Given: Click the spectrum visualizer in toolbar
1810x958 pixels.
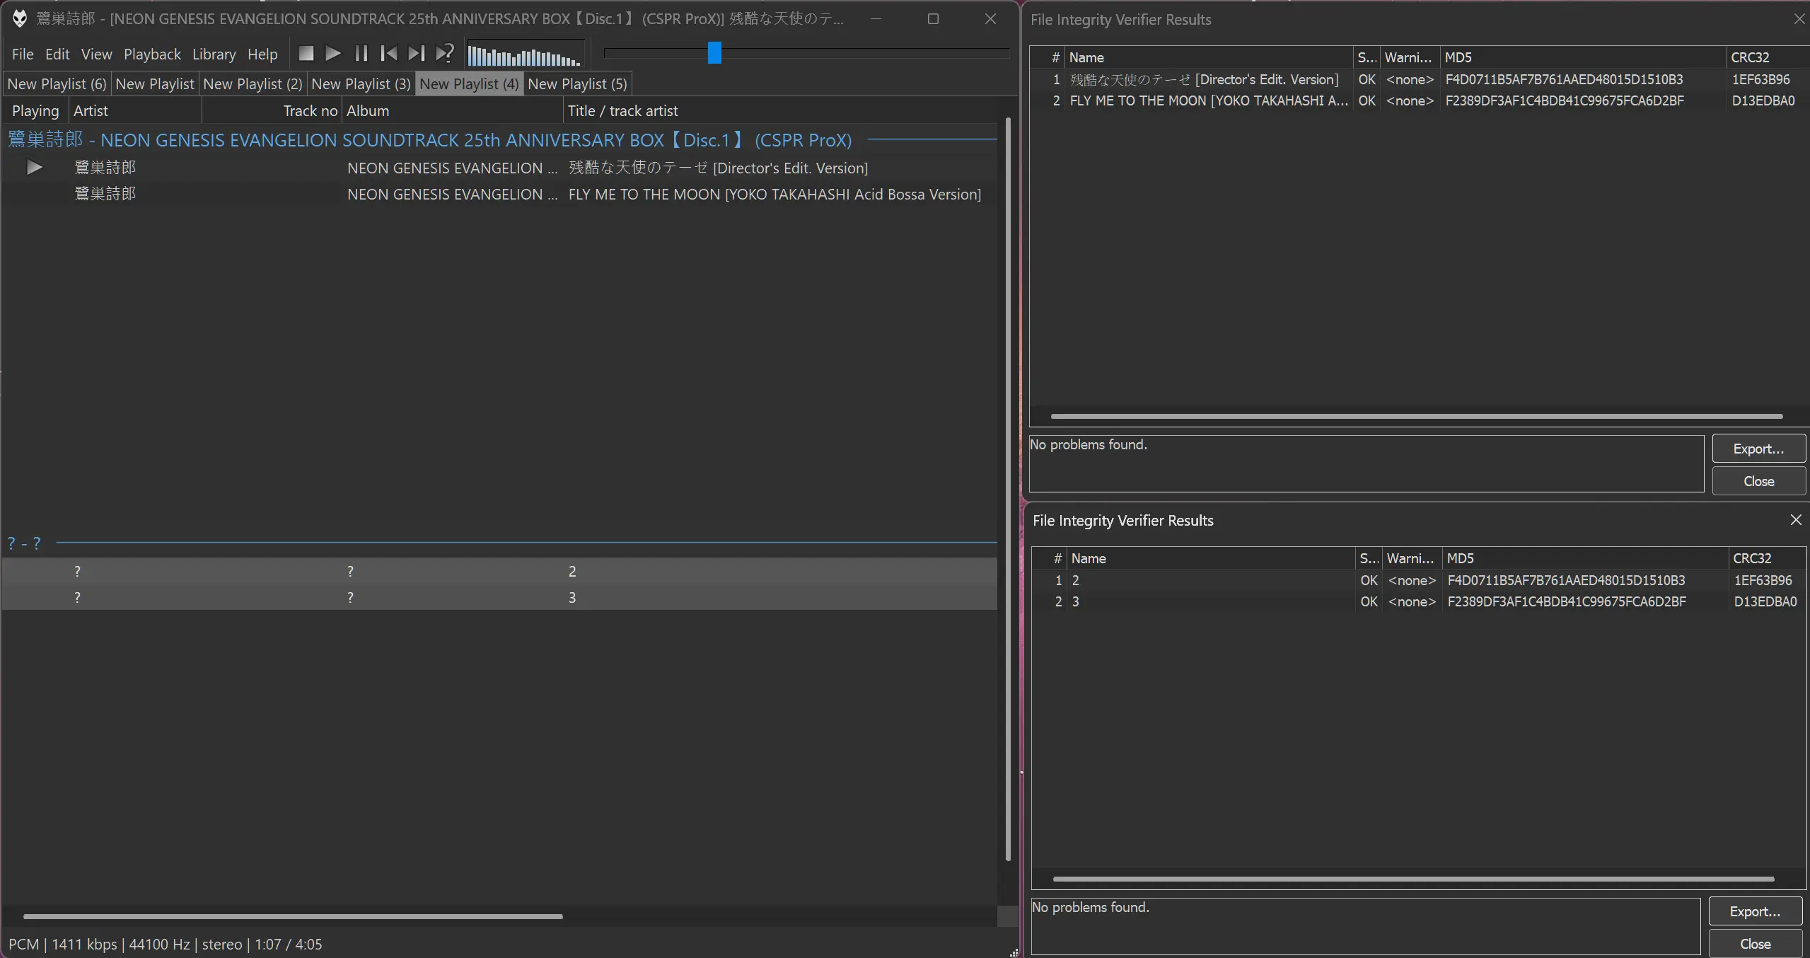Looking at the screenshot, I should click(525, 54).
